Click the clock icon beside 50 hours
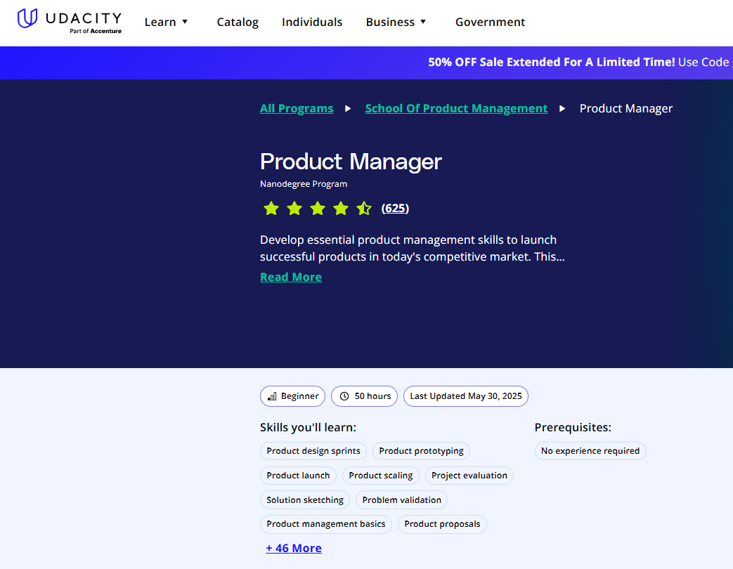The height and width of the screenshot is (569, 733). [x=344, y=396]
